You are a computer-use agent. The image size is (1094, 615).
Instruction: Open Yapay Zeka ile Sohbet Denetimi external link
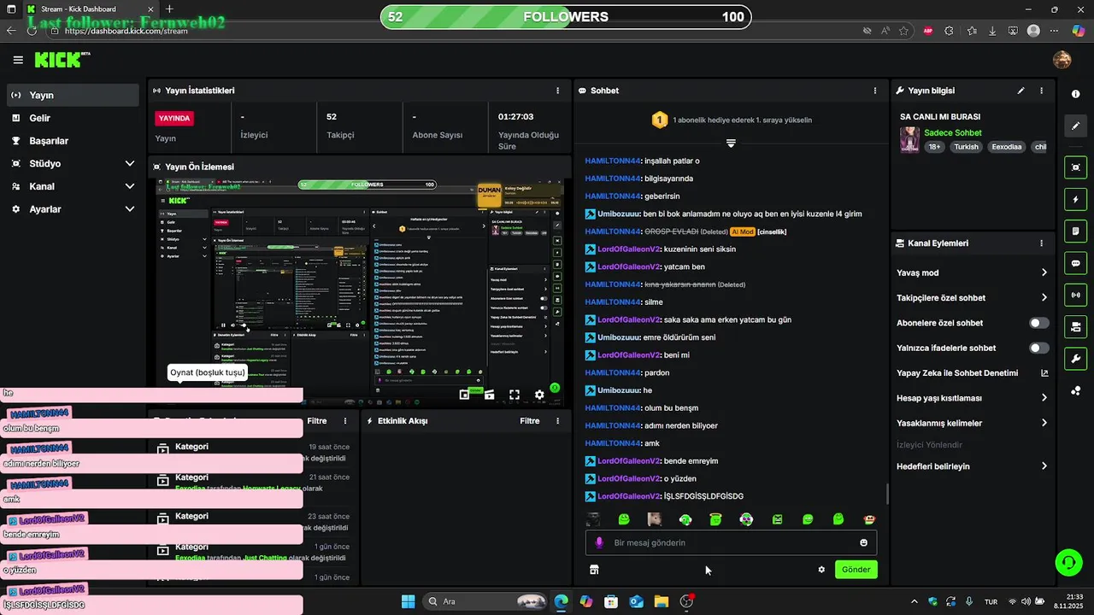pyautogui.click(x=1044, y=373)
